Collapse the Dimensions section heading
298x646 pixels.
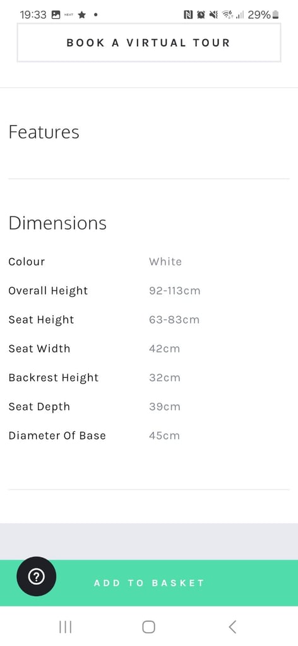point(57,223)
